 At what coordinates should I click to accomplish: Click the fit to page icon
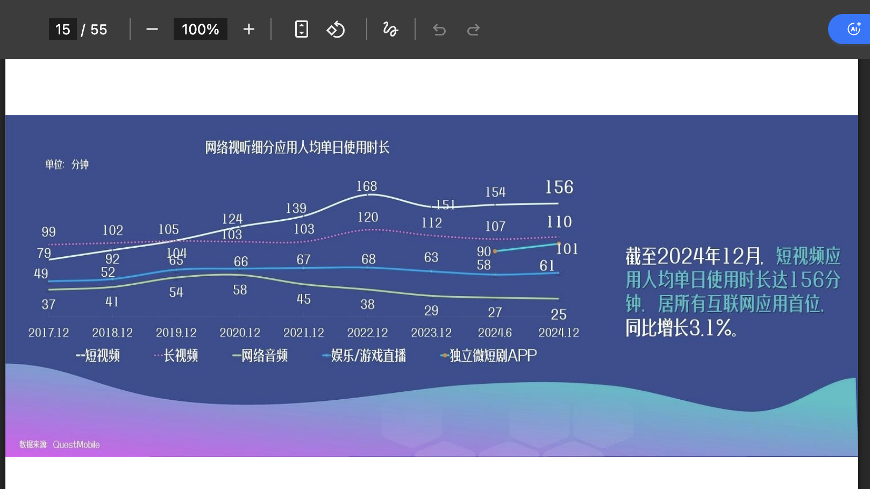click(x=302, y=29)
